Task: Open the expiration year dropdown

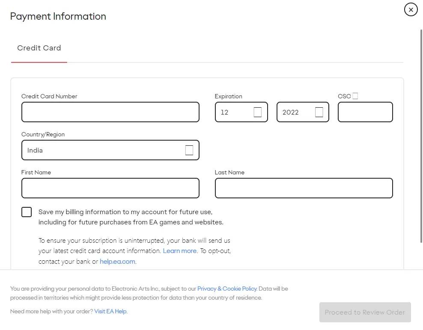Action: pyautogui.click(x=303, y=112)
